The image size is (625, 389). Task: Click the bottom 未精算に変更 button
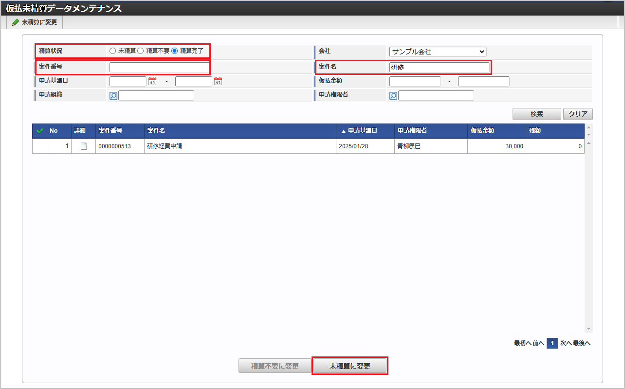coord(350,366)
